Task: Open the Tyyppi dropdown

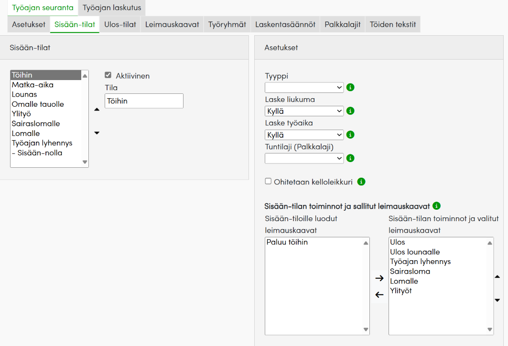Action: point(304,88)
